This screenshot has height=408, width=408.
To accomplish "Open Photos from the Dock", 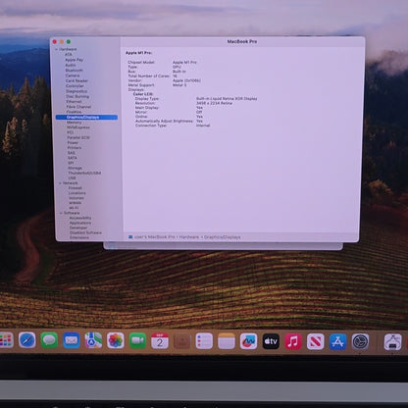I will (x=116, y=340).
